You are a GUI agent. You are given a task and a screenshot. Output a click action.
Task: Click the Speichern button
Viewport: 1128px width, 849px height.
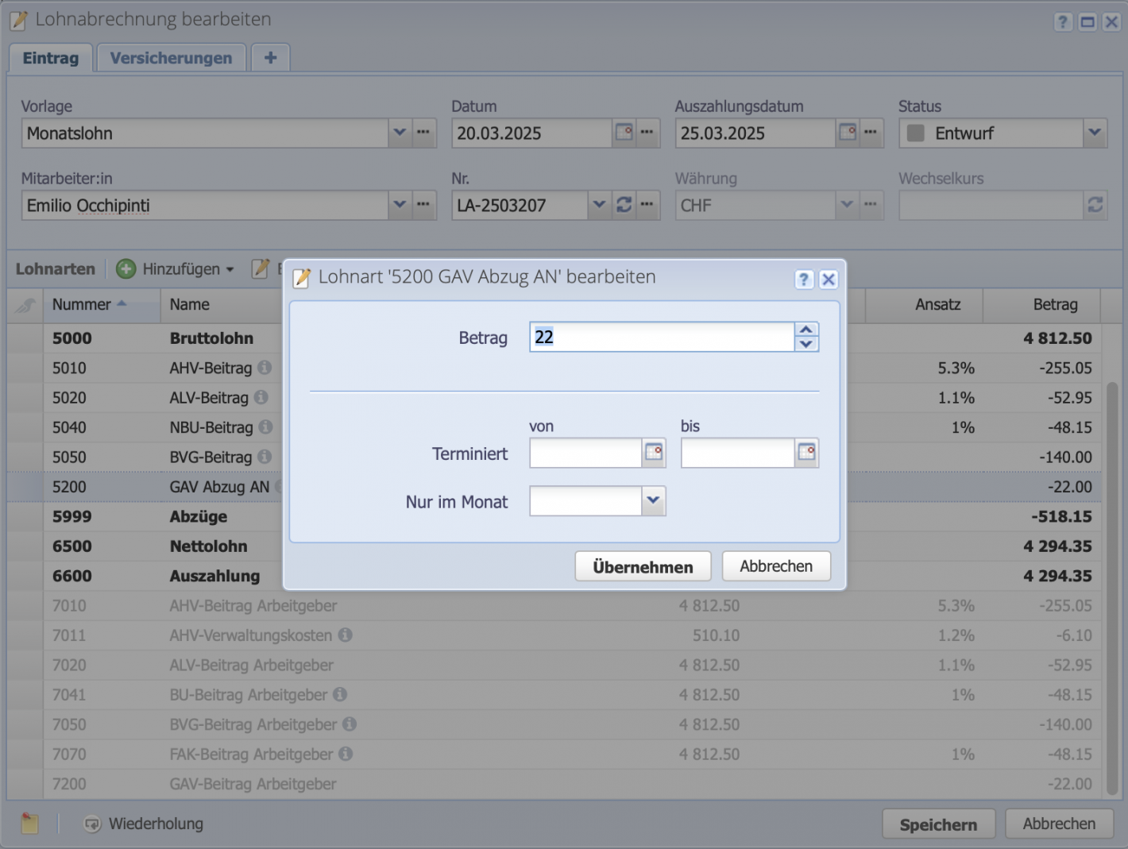(x=938, y=824)
